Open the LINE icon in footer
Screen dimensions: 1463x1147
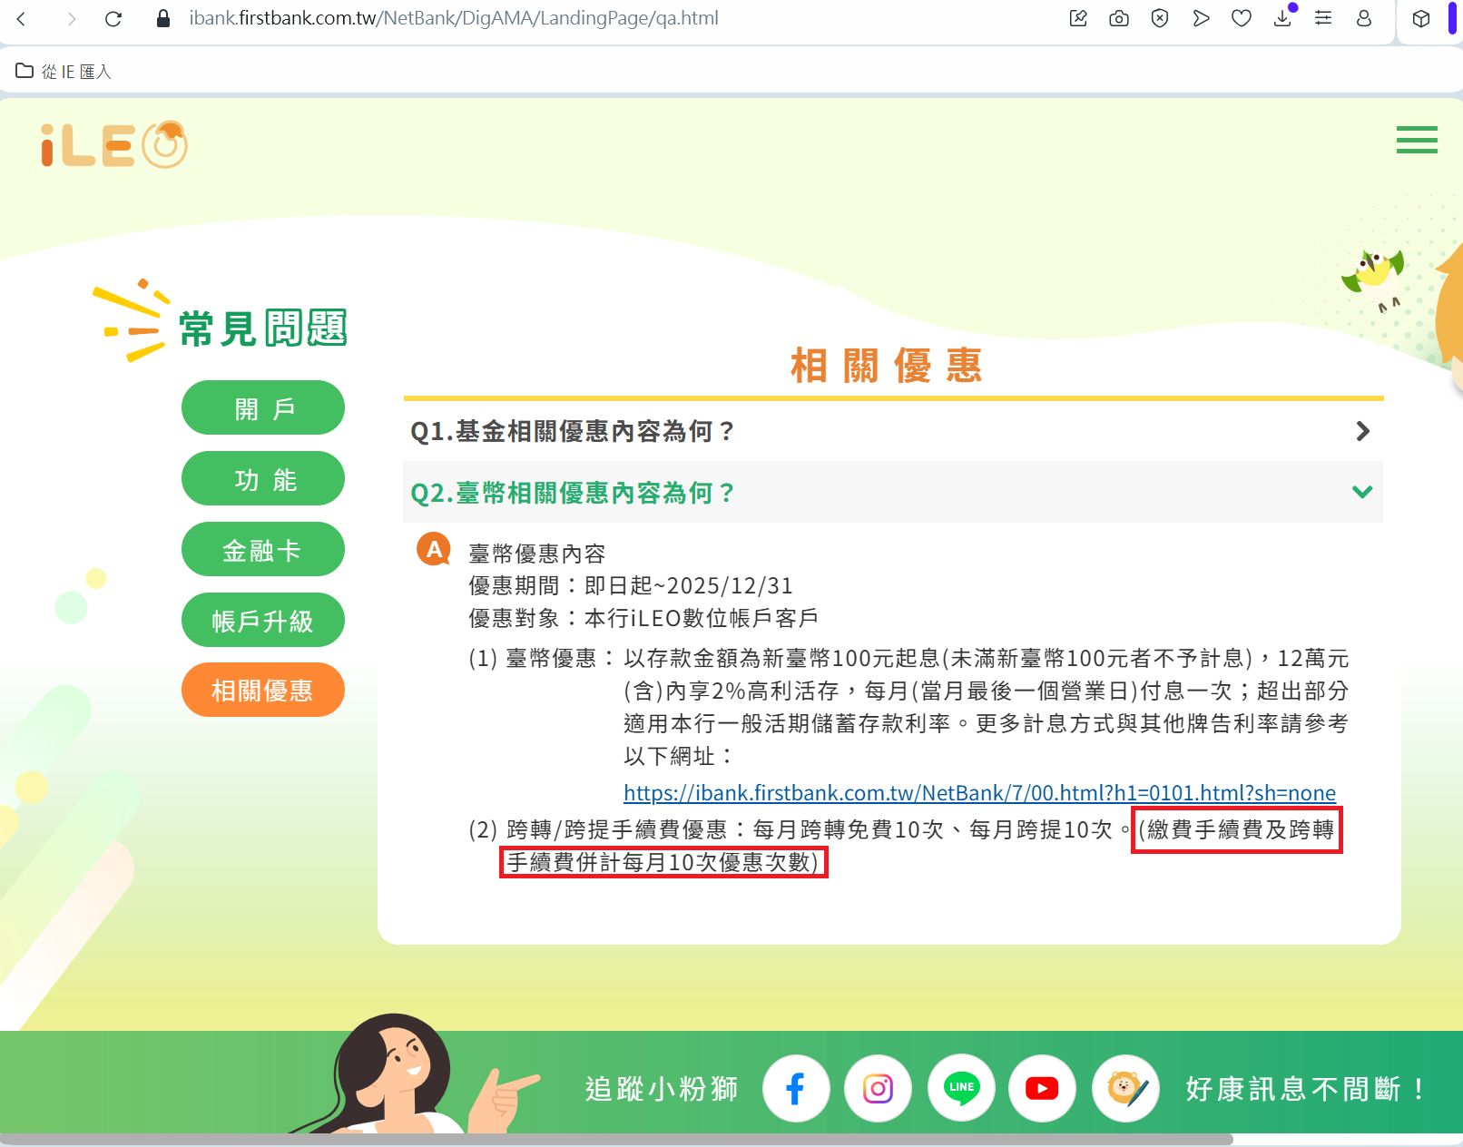click(961, 1088)
